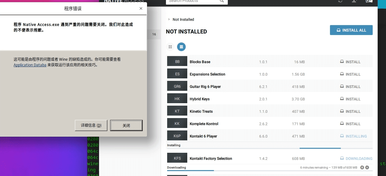Viewport: 386px width, 176px height.
Task: Select the Blocks Base product name
Action: [x=200, y=62]
